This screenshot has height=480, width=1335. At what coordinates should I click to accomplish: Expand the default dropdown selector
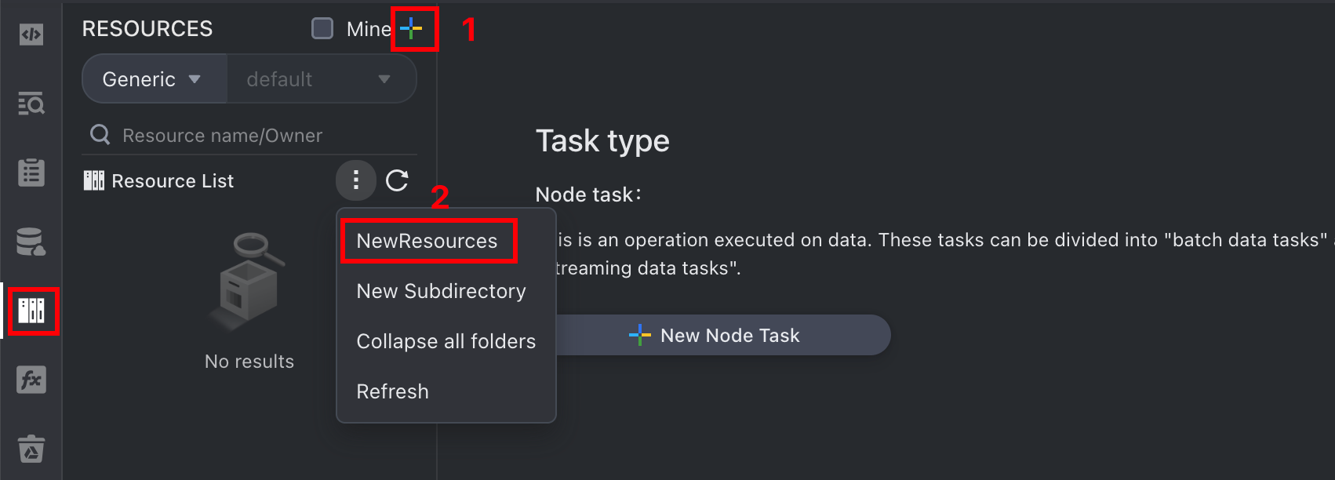pyautogui.click(x=322, y=78)
